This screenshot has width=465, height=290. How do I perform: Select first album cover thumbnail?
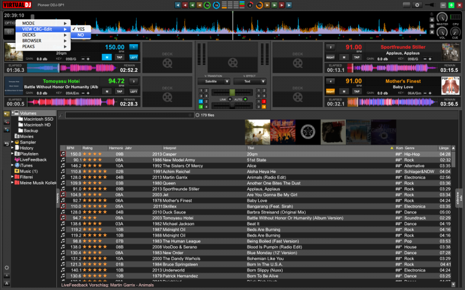coord(257,132)
